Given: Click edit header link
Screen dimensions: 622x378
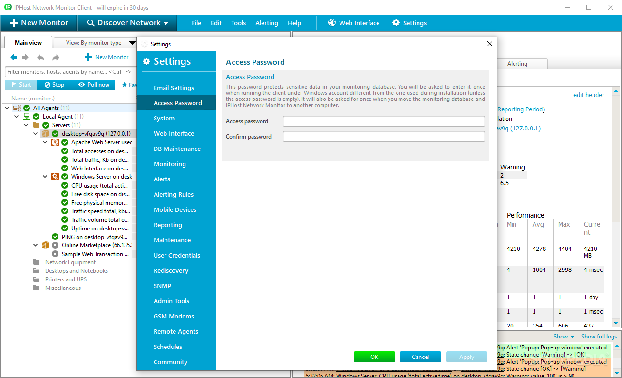Looking at the screenshot, I should [589, 95].
